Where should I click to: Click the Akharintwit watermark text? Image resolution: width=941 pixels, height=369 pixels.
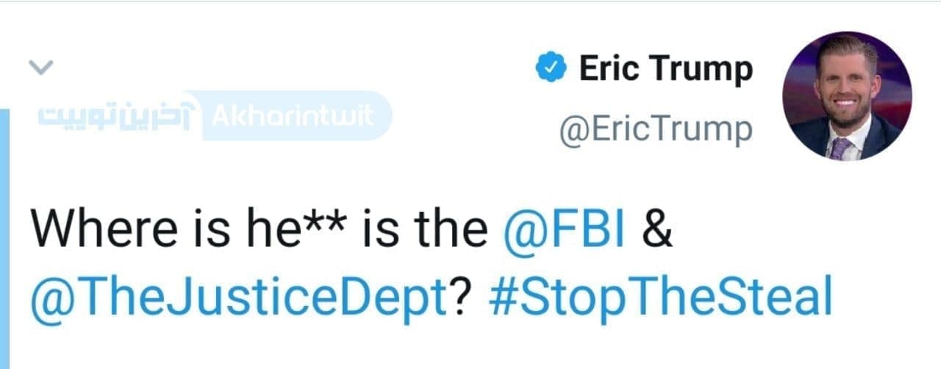[x=292, y=116]
